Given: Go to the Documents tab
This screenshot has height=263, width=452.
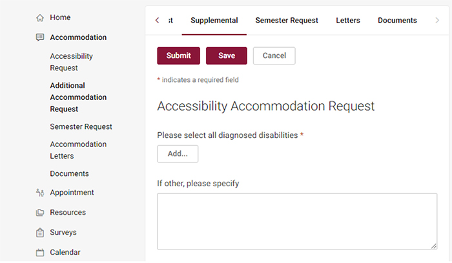Looking at the screenshot, I should (397, 21).
